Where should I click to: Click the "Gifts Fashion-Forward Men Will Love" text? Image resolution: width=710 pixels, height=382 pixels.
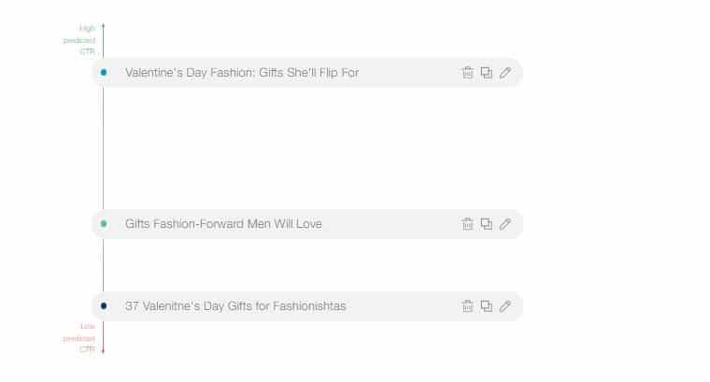pos(223,223)
